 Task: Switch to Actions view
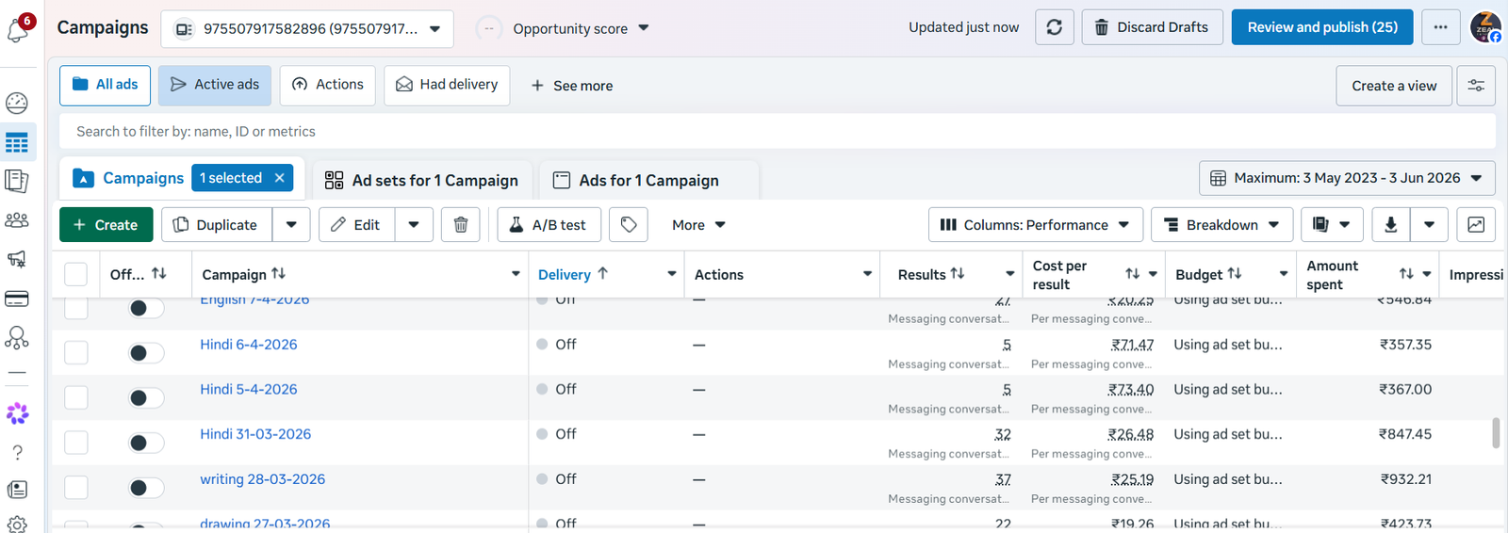tap(328, 85)
